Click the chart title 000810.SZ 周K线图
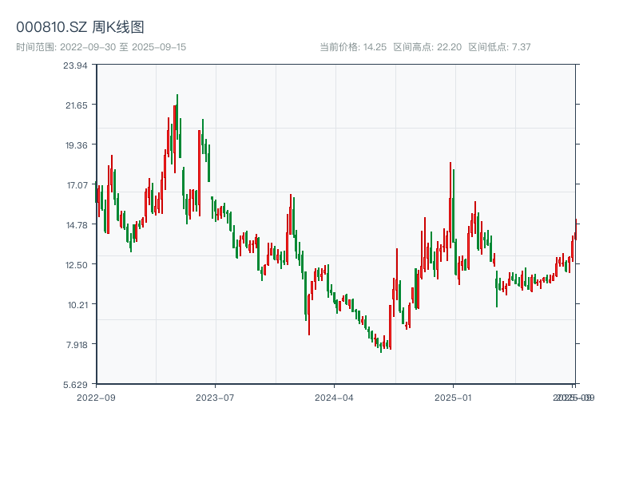This screenshot has height=479, width=639. coord(80,26)
